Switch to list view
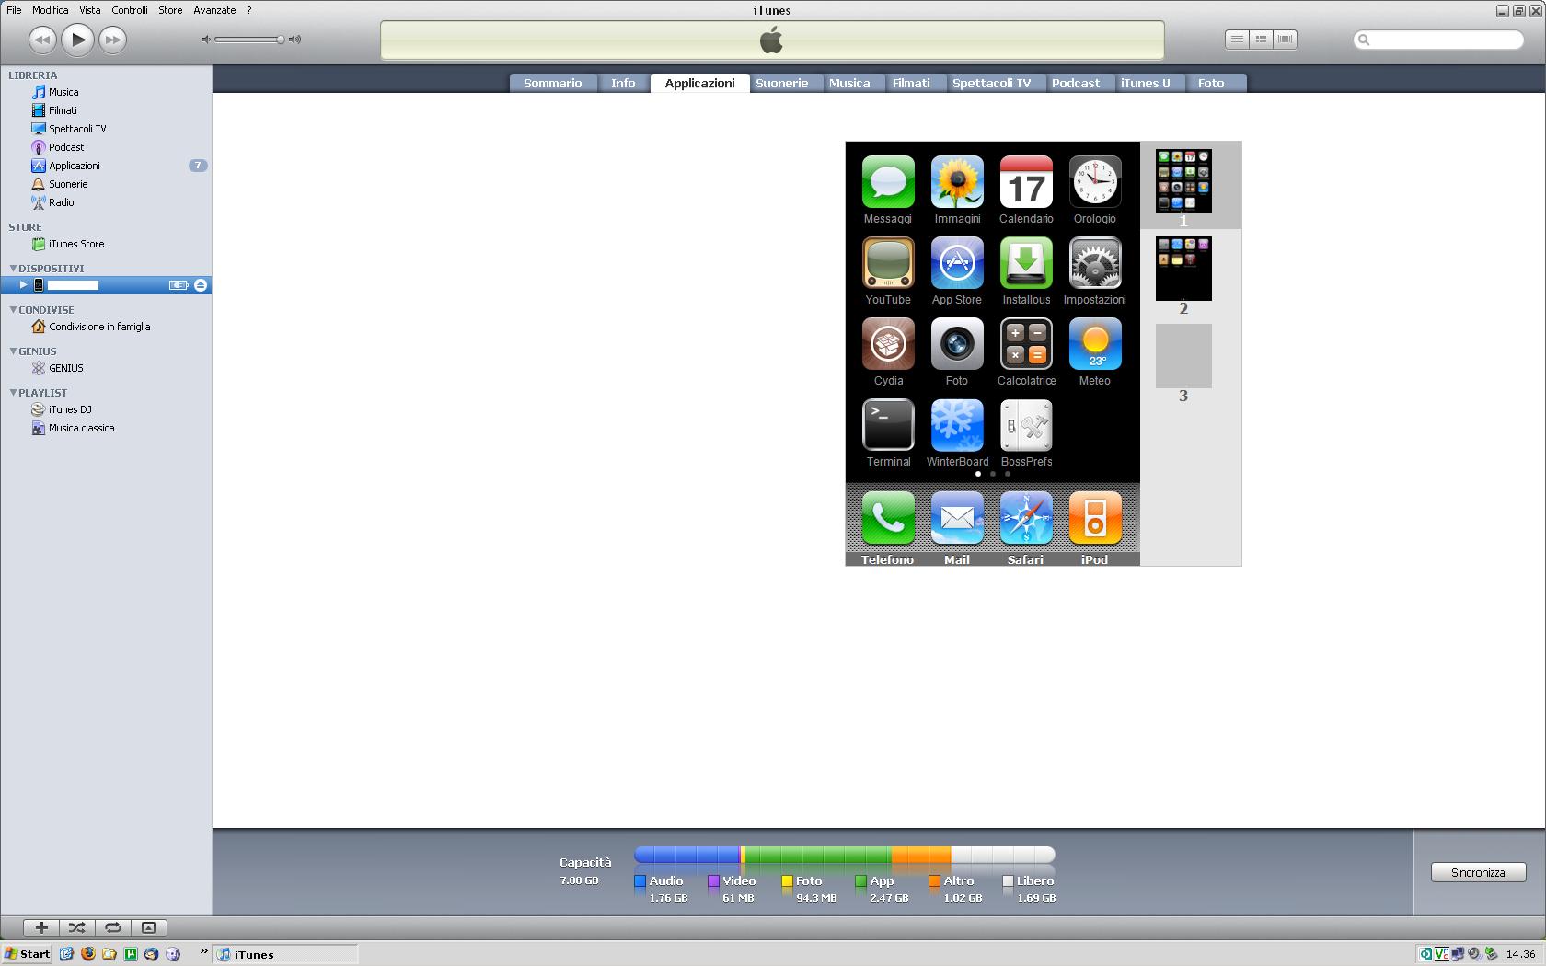Screen dimensions: 1546x966 [x=1237, y=39]
